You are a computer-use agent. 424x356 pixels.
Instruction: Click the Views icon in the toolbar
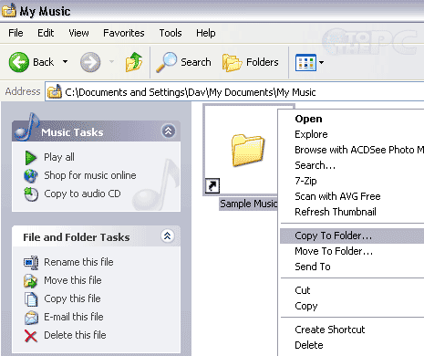[x=305, y=62]
